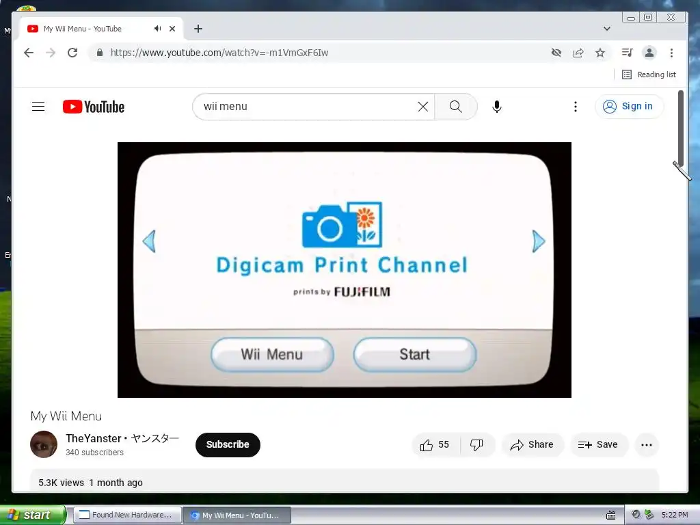Click the page vertical scrollbar thumb
The width and height of the screenshot is (700, 525).
681,128
